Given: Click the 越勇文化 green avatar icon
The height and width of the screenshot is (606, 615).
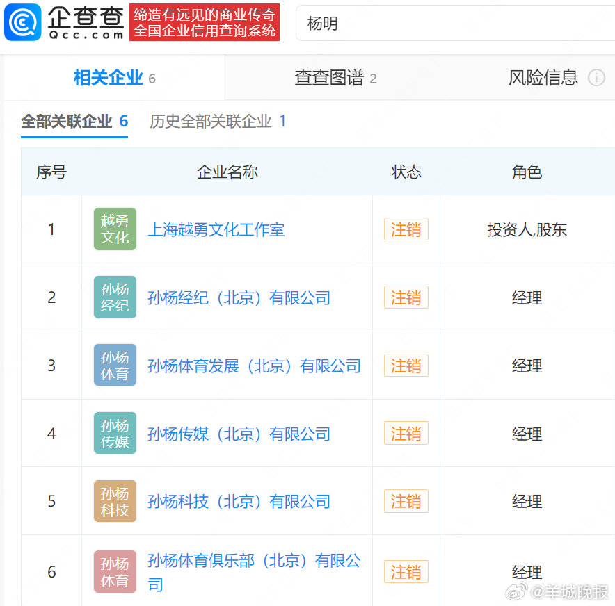Looking at the screenshot, I should pyautogui.click(x=114, y=229).
